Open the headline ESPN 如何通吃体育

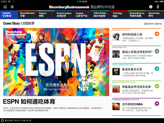[x=29, y=101]
